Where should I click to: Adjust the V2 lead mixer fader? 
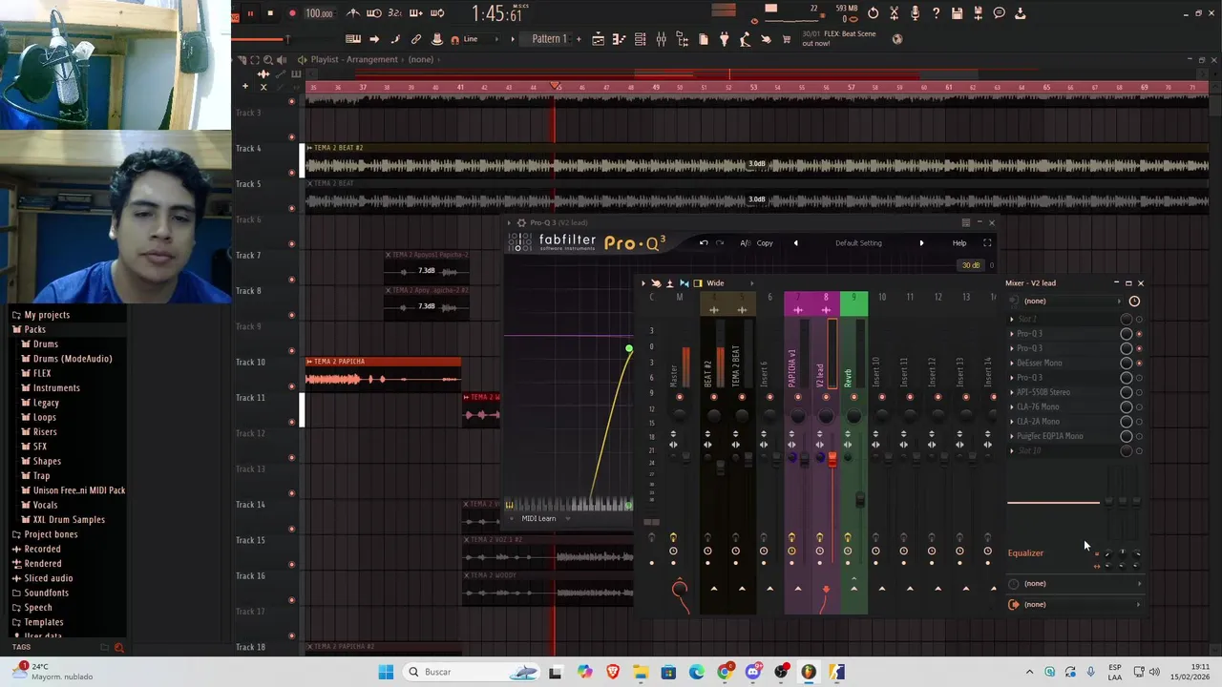point(832,460)
